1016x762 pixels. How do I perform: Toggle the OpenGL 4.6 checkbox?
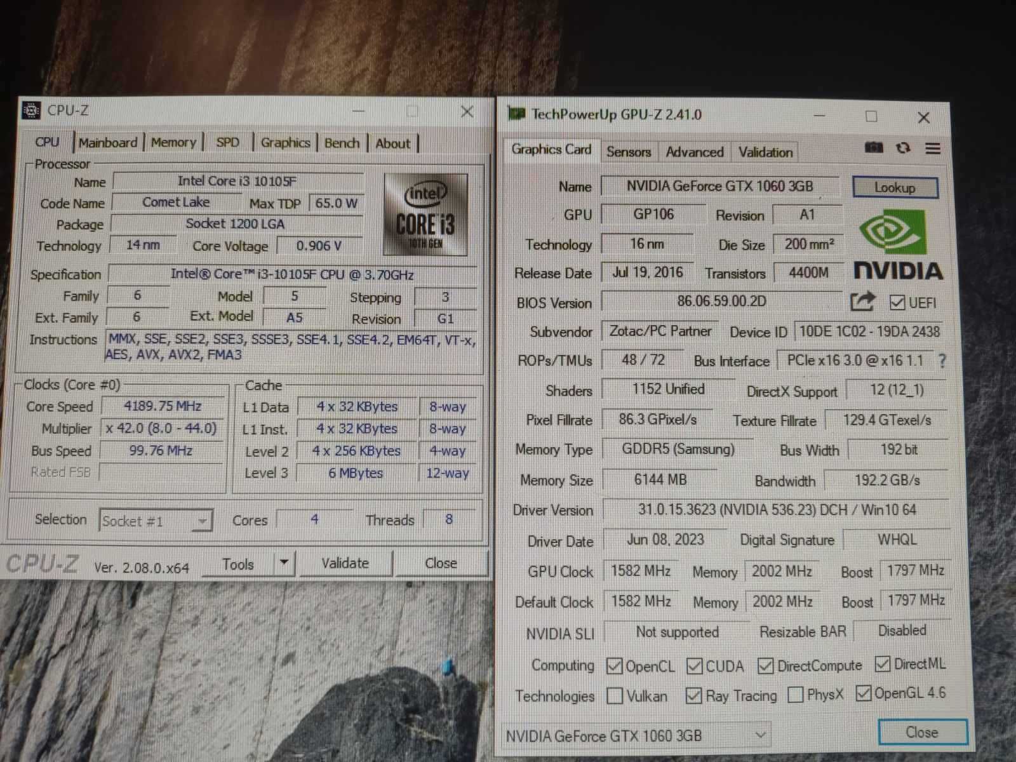pyautogui.click(x=864, y=693)
